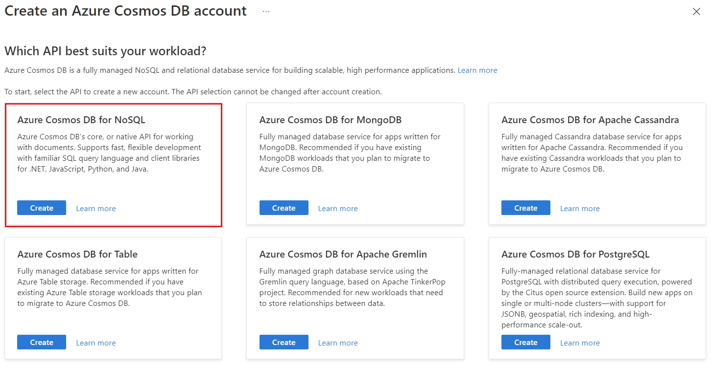Click the PostgreSQL Citus description text
The width and height of the screenshot is (711, 367).
click(597, 298)
